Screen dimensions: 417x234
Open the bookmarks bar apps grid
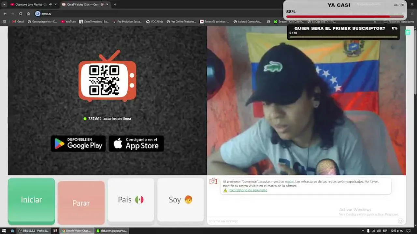click(x=4, y=22)
